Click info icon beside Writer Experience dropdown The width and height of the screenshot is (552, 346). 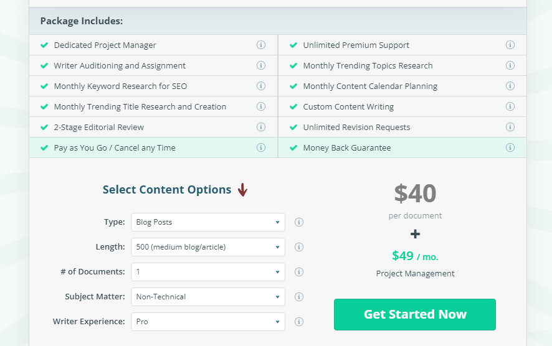(x=299, y=322)
